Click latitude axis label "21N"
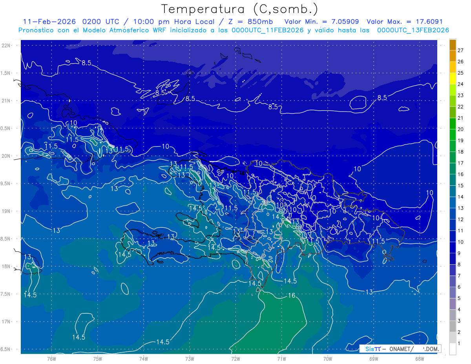This screenshot has height=364, width=471. point(6,101)
